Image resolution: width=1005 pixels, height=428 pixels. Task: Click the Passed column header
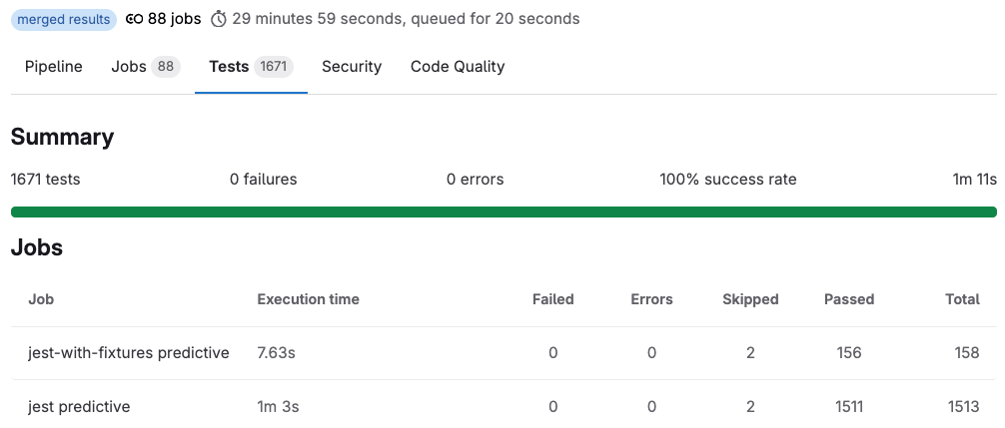(x=849, y=299)
